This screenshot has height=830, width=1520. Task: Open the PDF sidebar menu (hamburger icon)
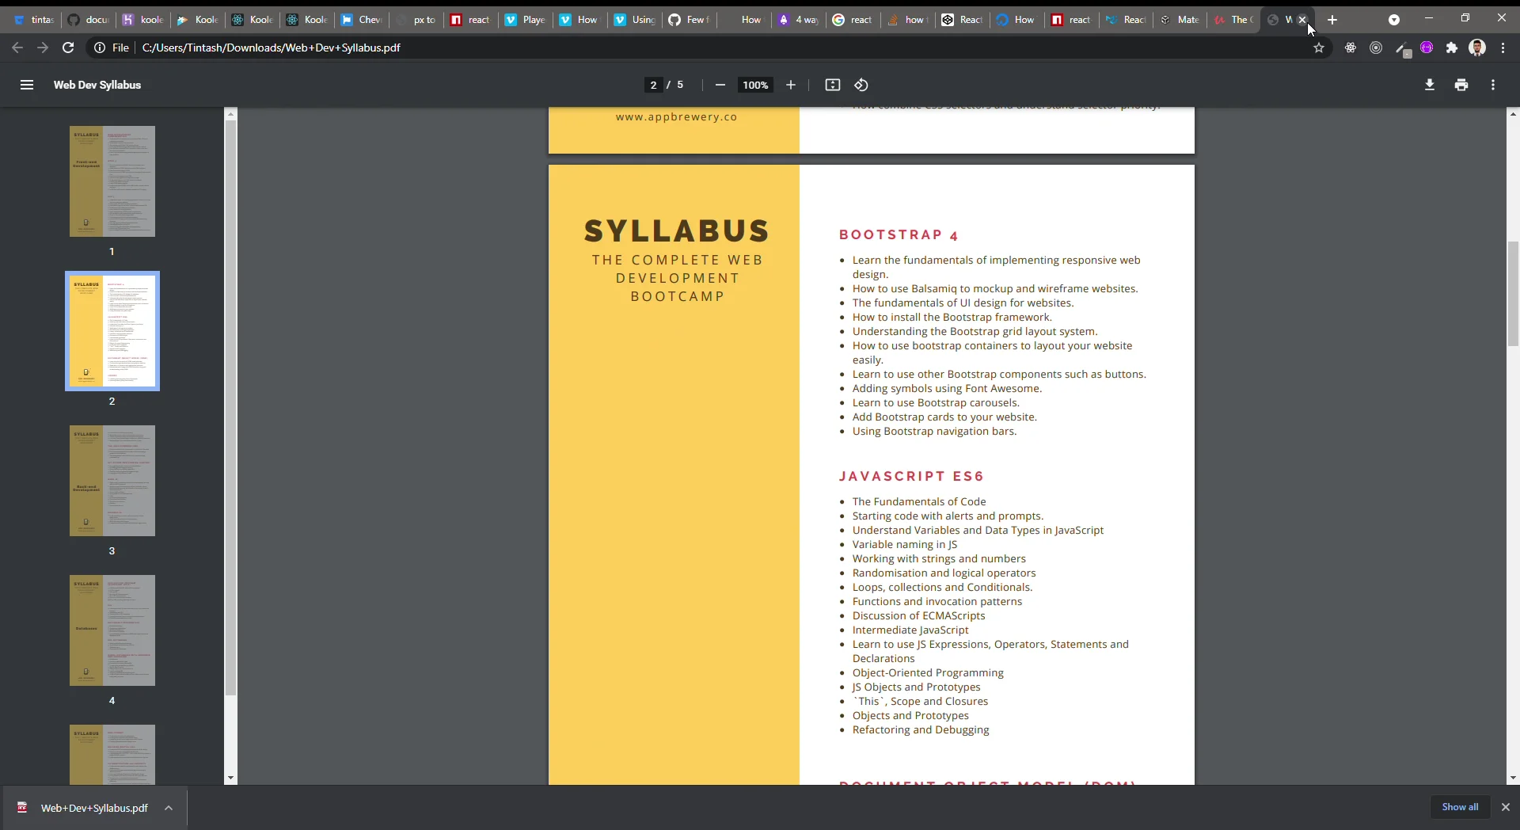(x=27, y=85)
